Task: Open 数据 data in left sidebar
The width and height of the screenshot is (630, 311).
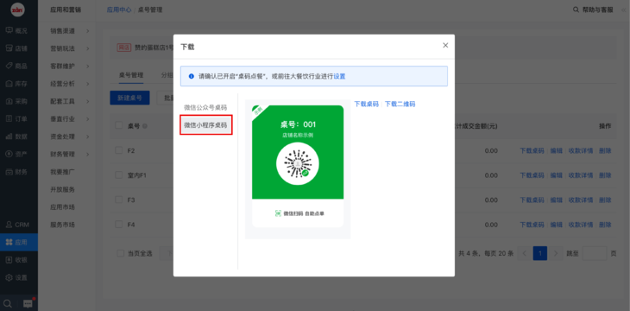Action: tap(17, 136)
